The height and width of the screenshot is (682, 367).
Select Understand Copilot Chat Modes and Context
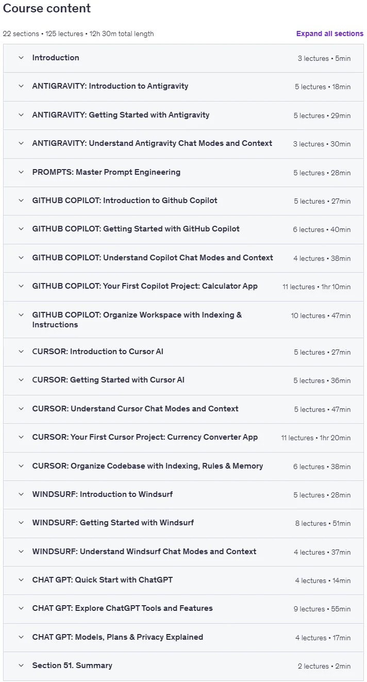pos(183,258)
